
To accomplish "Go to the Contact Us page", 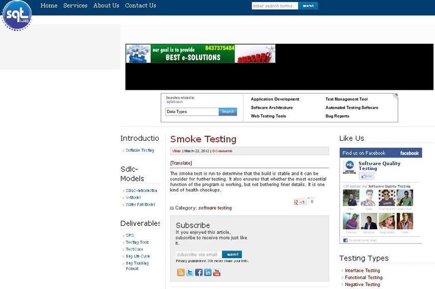I will point(140,6).
